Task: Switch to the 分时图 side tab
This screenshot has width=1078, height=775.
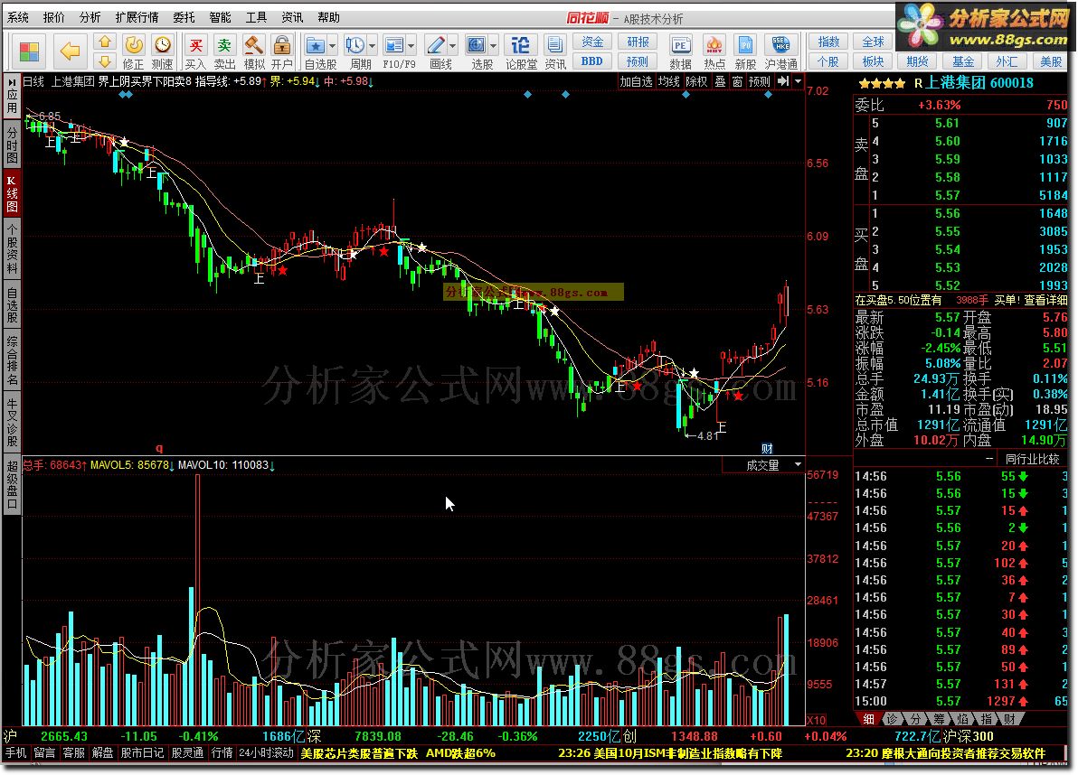Action: [x=12, y=145]
